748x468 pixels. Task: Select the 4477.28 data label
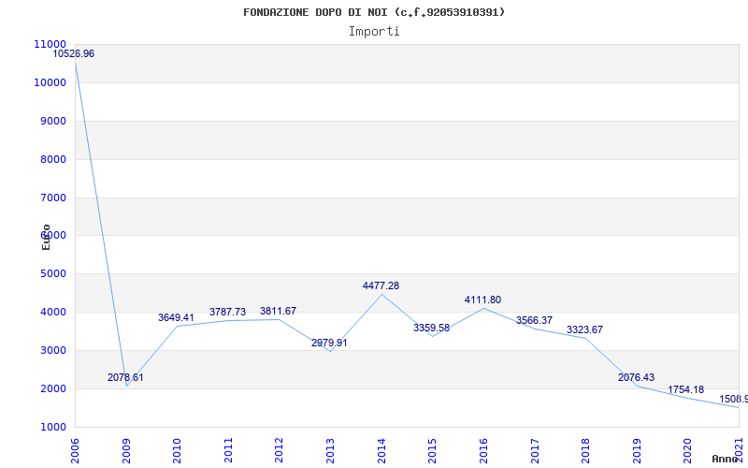(x=381, y=286)
